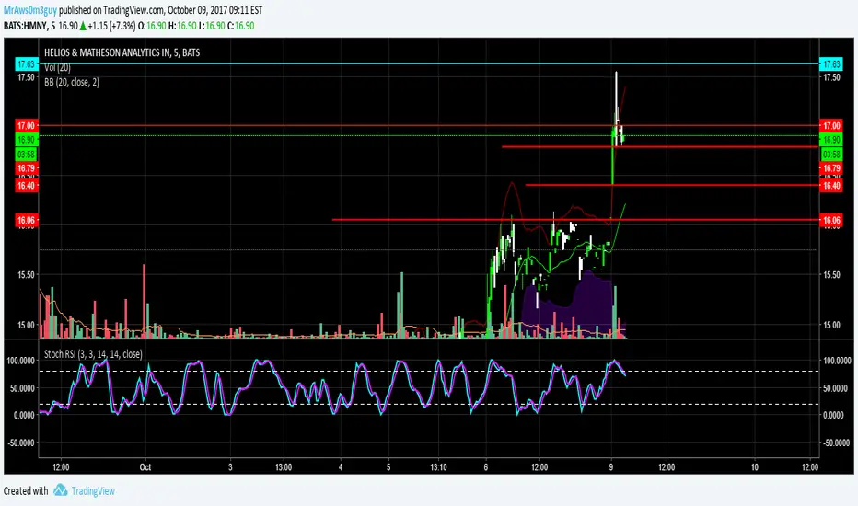Viewport: 858px width, 506px height.
Task: Click the 12:00 label between 6 and 9
Action: tap(539, 467)
